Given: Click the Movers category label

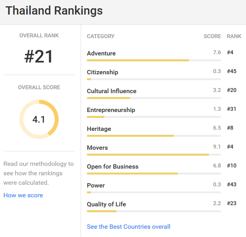Looking at the screenshot, I should click(97, 148).
